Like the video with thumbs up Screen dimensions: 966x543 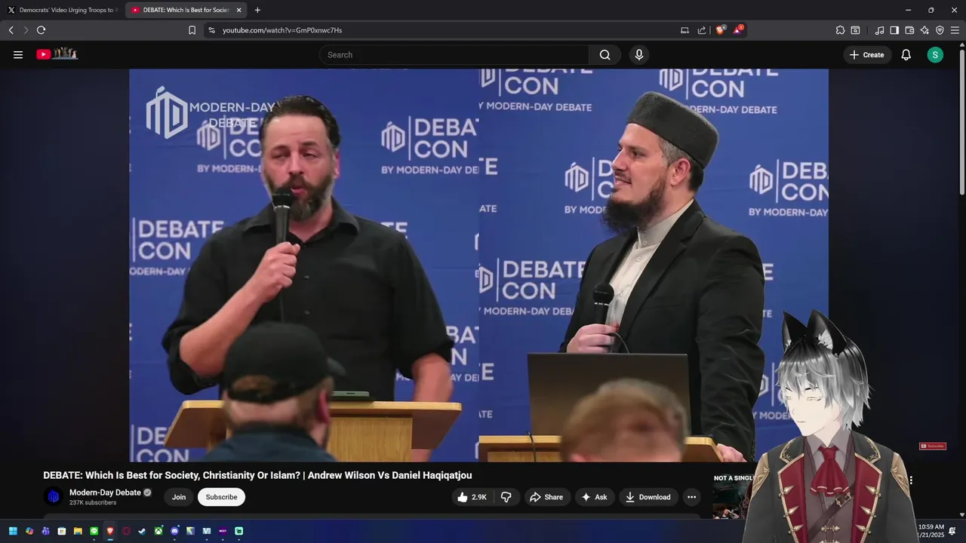pos(472,497)
